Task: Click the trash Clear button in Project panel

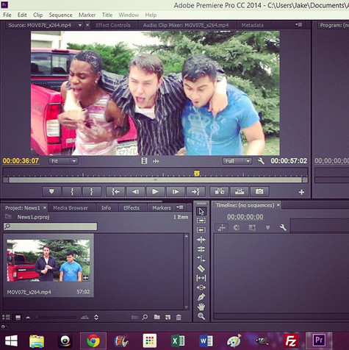Action: click(x=179, y=317)
